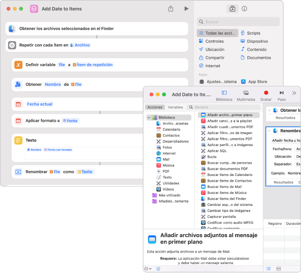Choose Todas las acciones category
The image size is (301, 273).
coord(217,33)
